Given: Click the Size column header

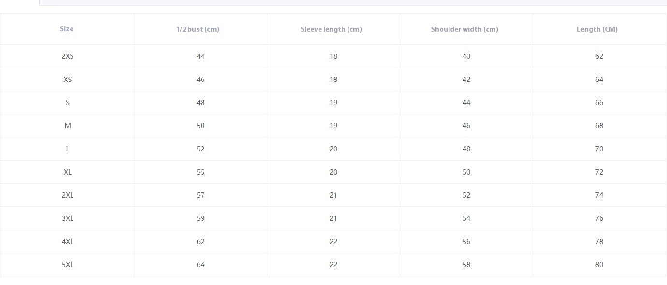Looking at the screenshot, I should tap(67, 29).
